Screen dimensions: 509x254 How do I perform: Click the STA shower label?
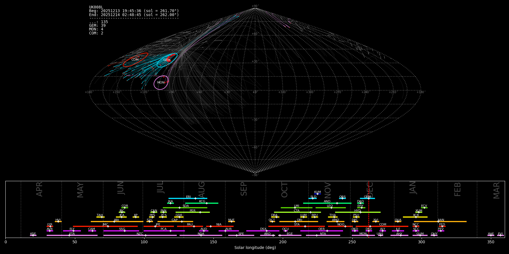297,225
